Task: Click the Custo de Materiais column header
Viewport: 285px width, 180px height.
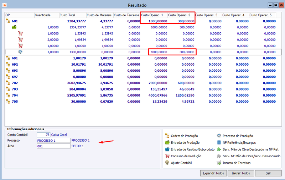Action: click(x=100, y=15)
